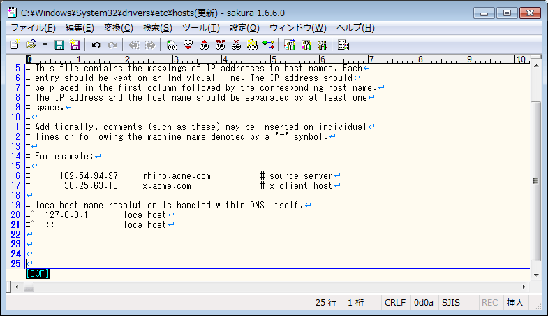Minimize the sakura window

(x=484, y=13)
